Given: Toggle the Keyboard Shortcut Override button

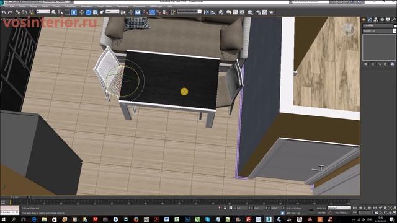Looking at the screenshot, I should pos(138,12).
